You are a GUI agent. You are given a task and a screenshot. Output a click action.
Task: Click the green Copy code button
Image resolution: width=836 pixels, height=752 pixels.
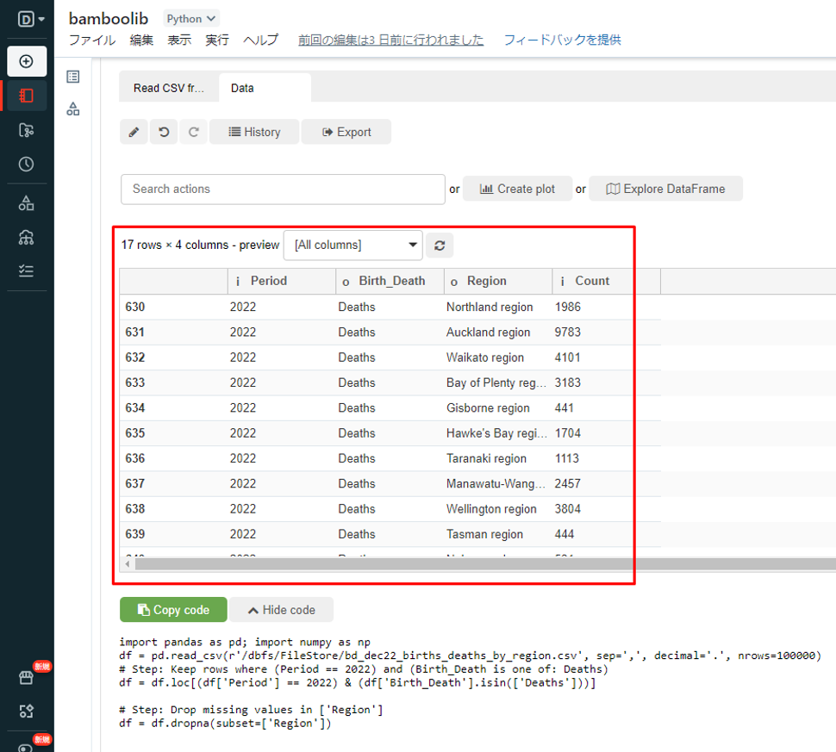(x=173, y=610)
